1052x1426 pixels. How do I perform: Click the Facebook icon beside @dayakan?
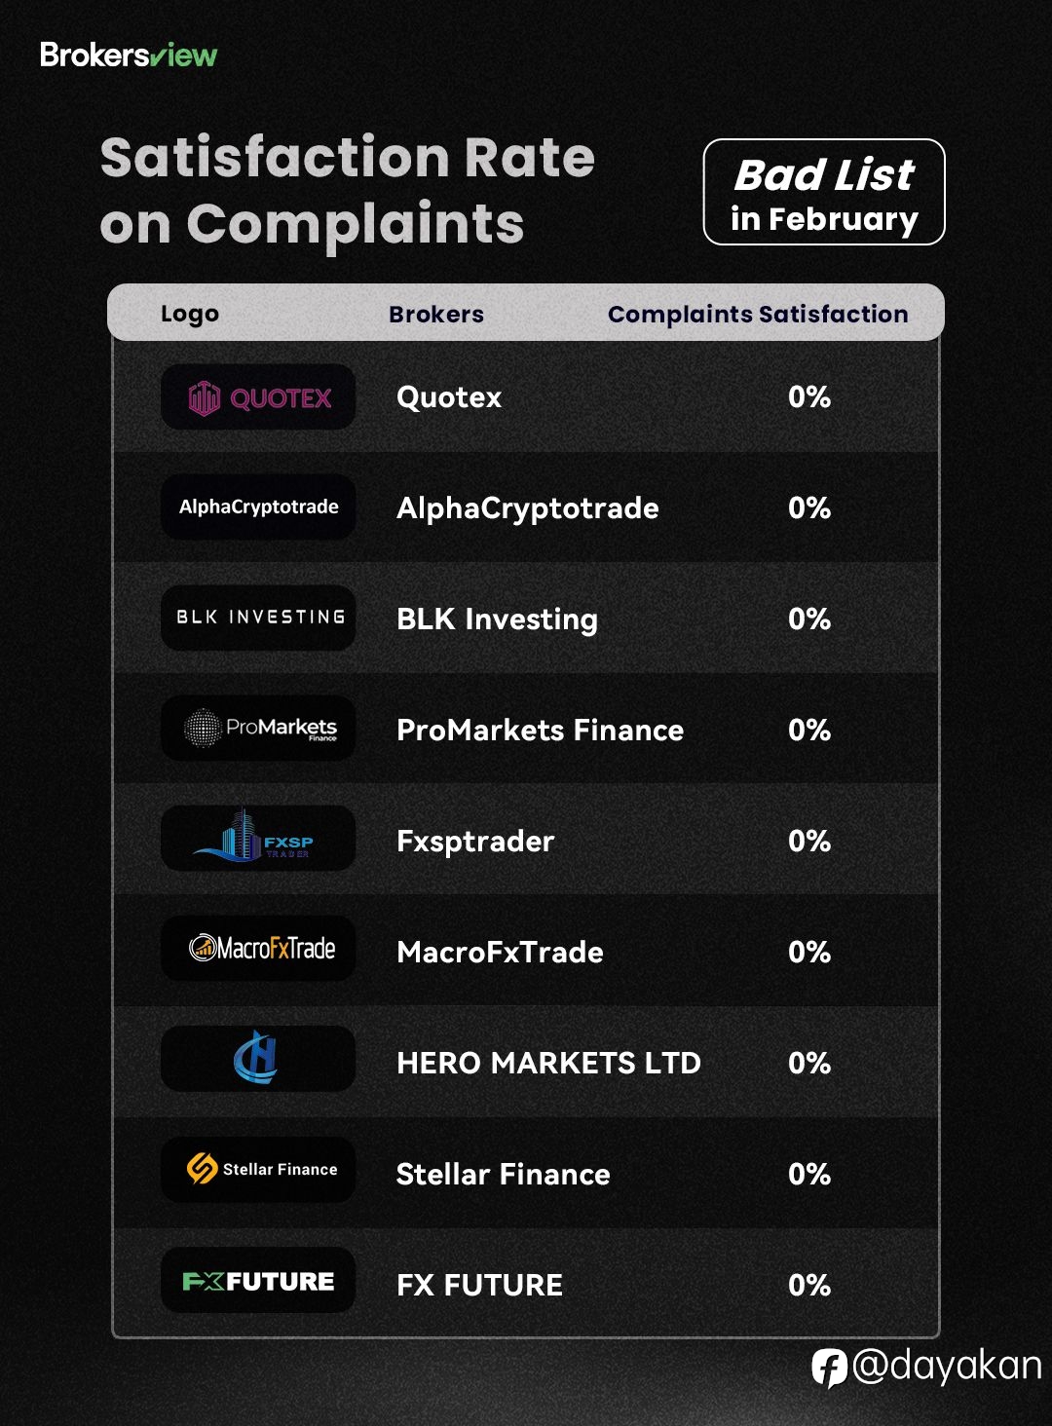click(x=829, y=1368)
